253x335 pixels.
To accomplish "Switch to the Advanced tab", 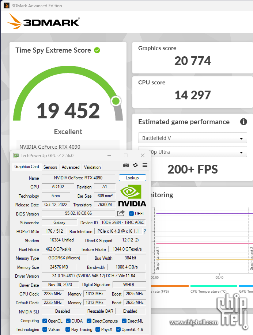I will coord(71,167).
